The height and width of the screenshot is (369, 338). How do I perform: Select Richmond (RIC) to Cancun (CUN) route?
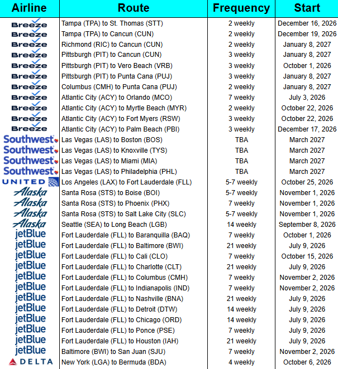[x=112, y=45]
